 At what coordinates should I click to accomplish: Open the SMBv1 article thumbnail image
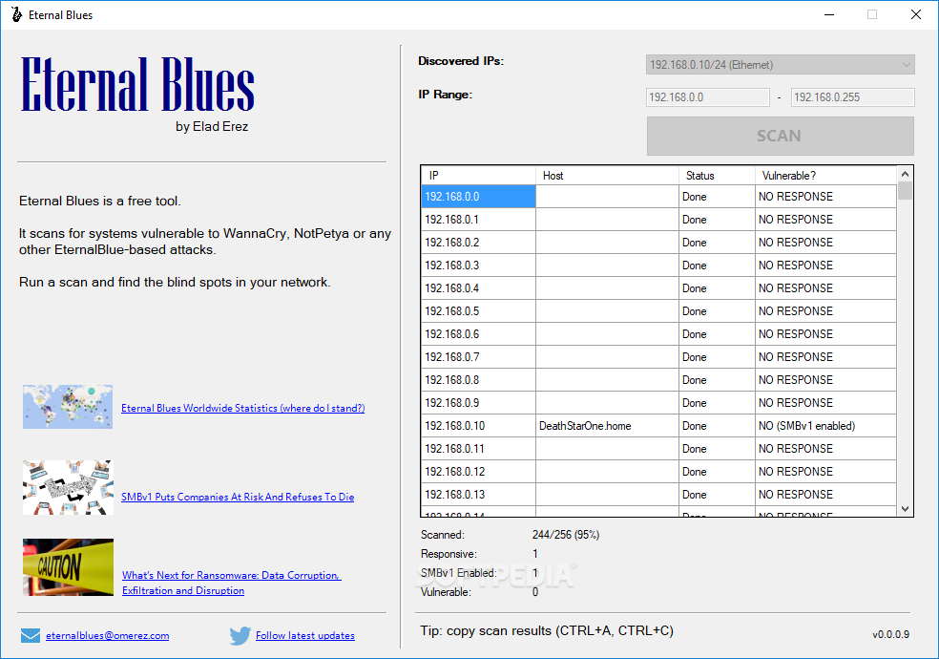[68, 488]
